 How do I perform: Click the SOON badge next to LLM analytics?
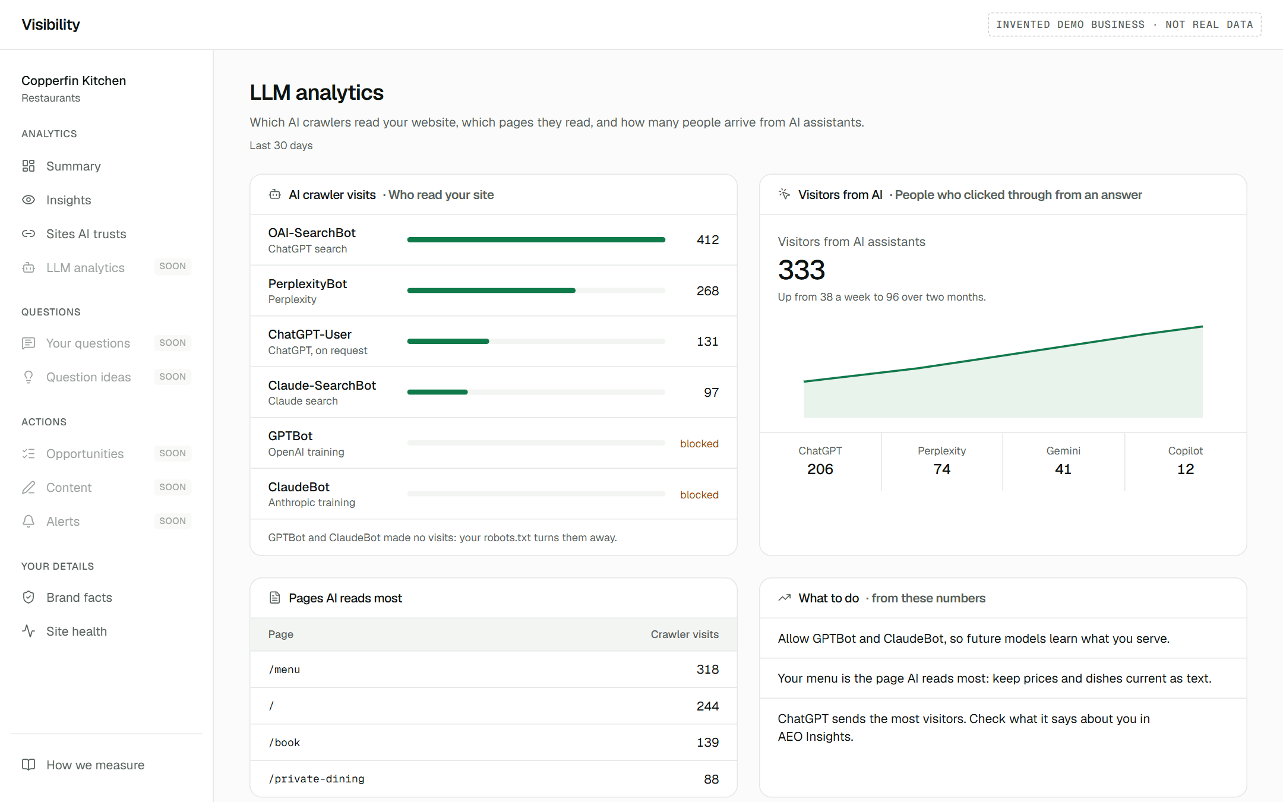[x=173, y=266]
